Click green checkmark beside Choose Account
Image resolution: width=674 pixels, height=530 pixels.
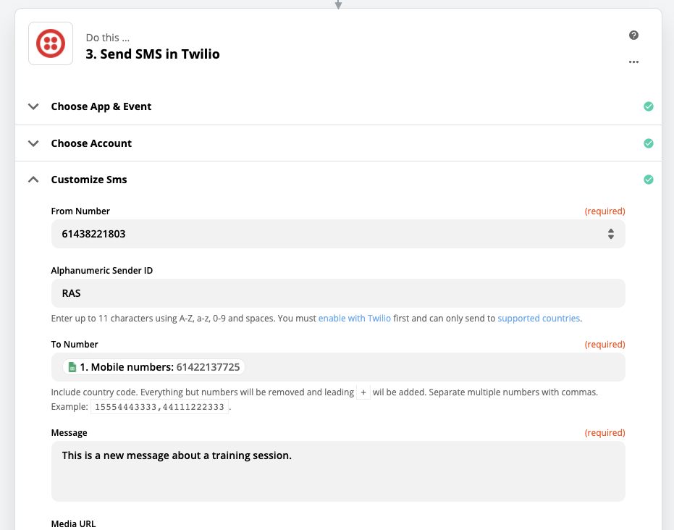point(649,143)
